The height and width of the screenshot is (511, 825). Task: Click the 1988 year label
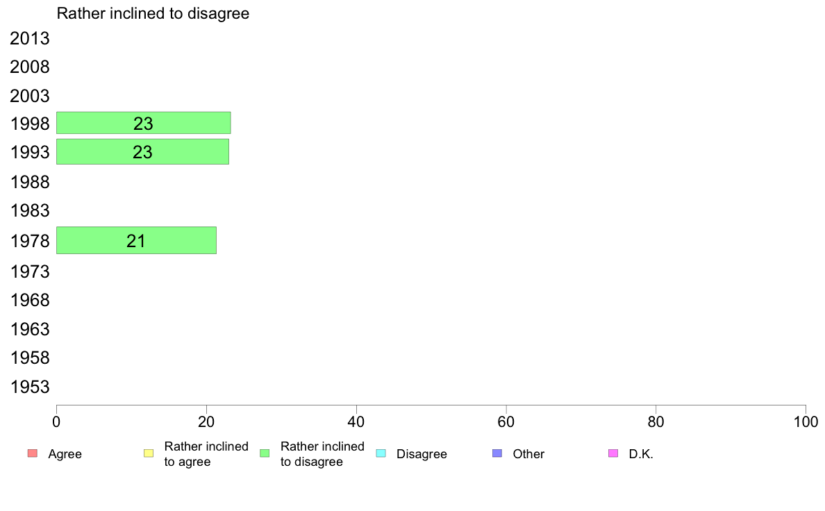coord(29,182)
